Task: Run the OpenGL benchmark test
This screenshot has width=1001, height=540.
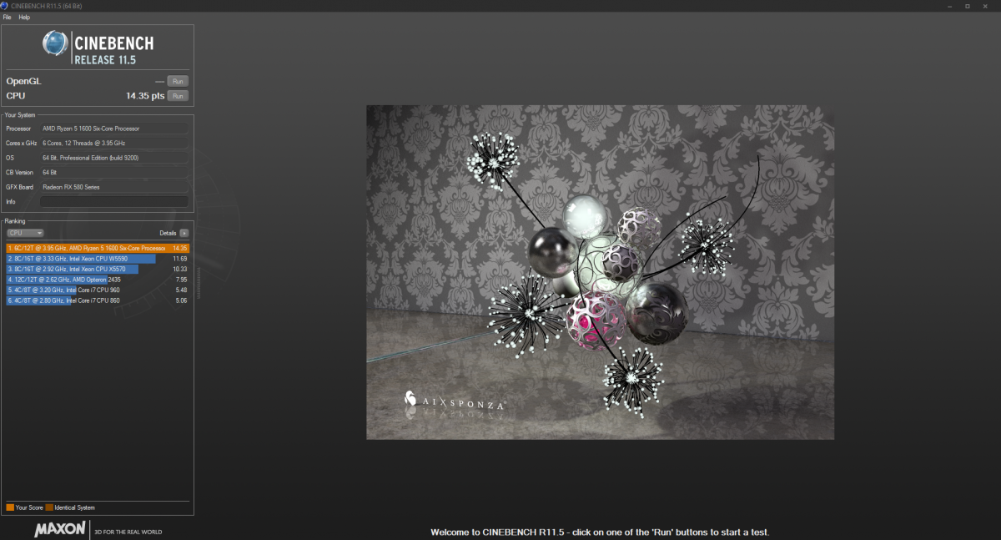Action: [x=178, y=81]
